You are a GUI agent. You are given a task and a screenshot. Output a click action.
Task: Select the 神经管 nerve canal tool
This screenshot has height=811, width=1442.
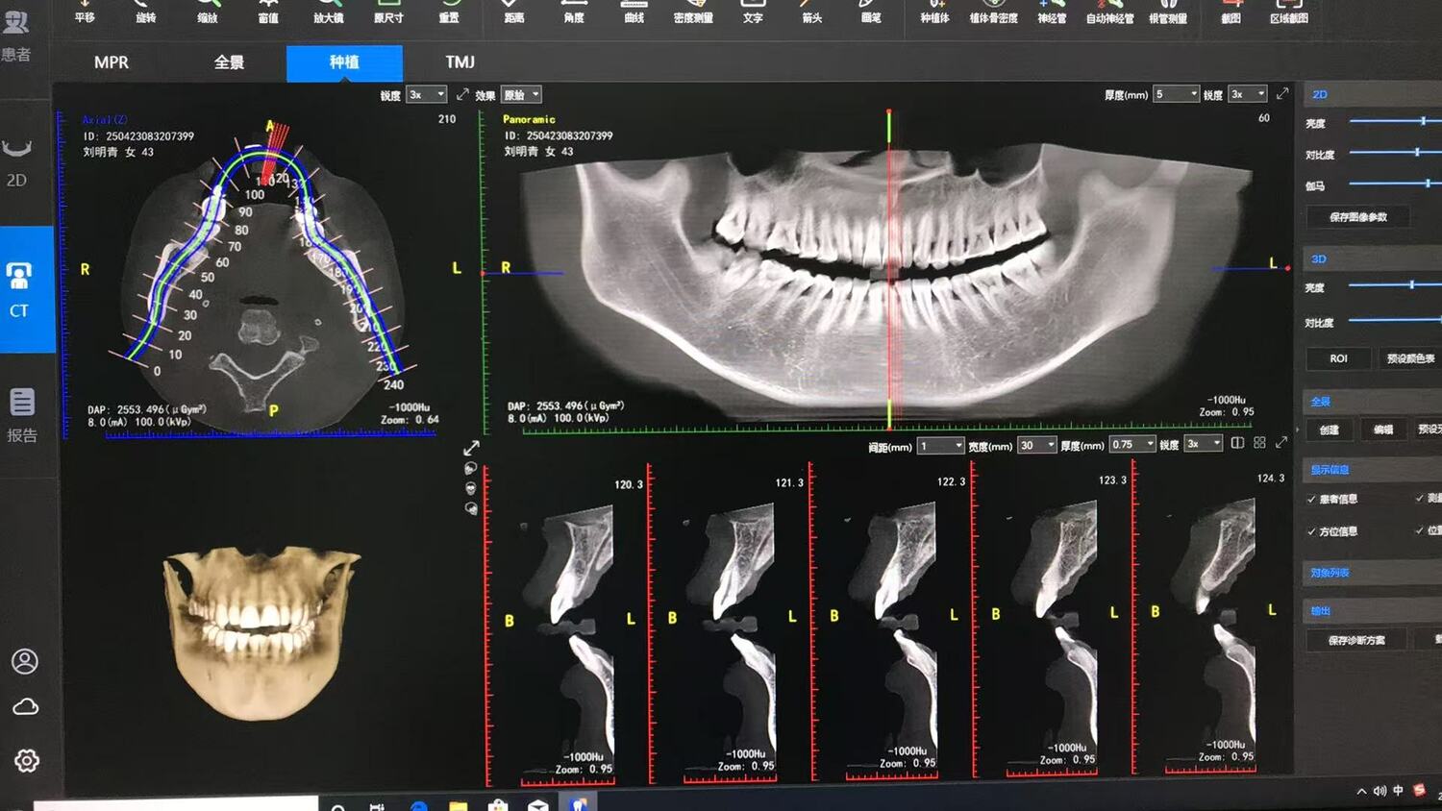click(1051, 12)
